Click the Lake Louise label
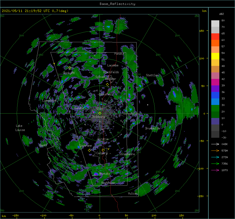This screenshot has width=235, height=219. click(x=20, y=128)
